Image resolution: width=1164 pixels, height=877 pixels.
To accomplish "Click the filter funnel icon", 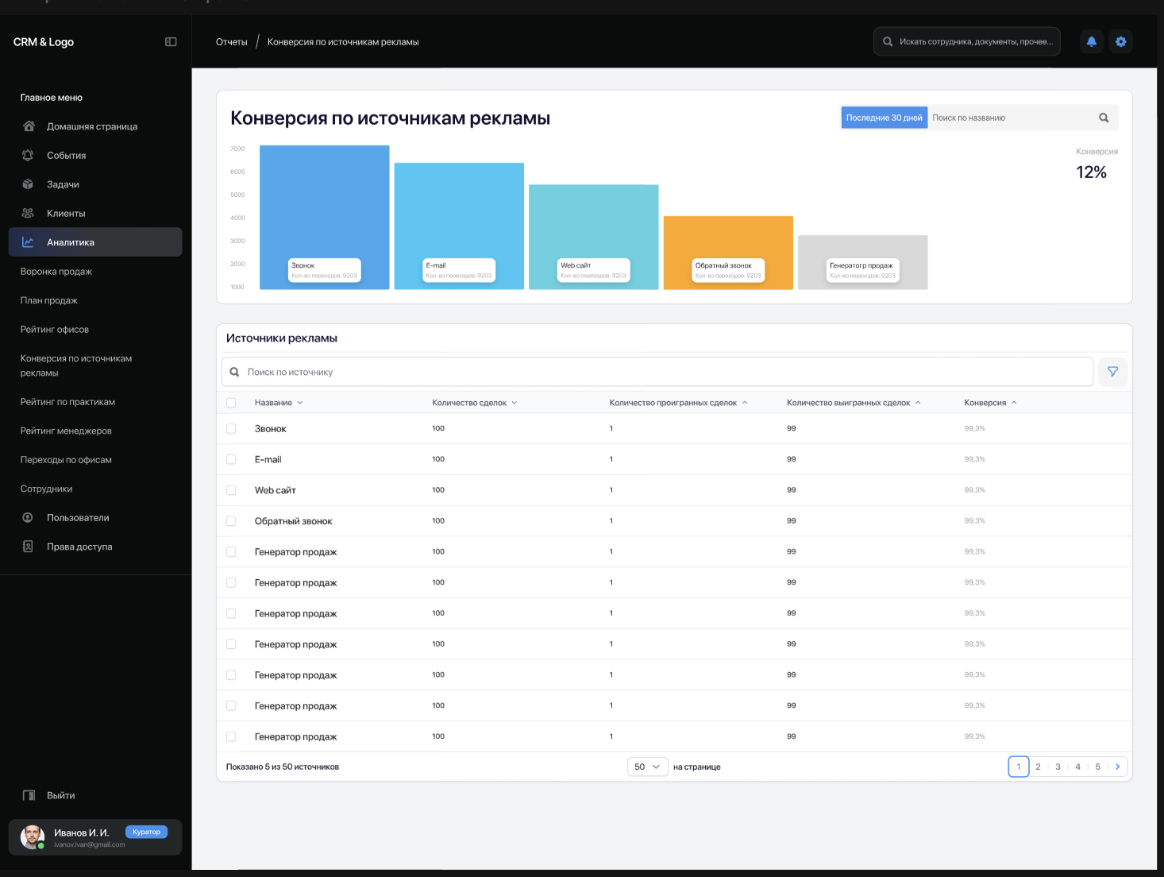I will coord(1113,371).
